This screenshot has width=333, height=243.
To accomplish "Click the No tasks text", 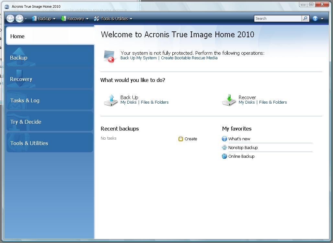I will coord(109,138).
